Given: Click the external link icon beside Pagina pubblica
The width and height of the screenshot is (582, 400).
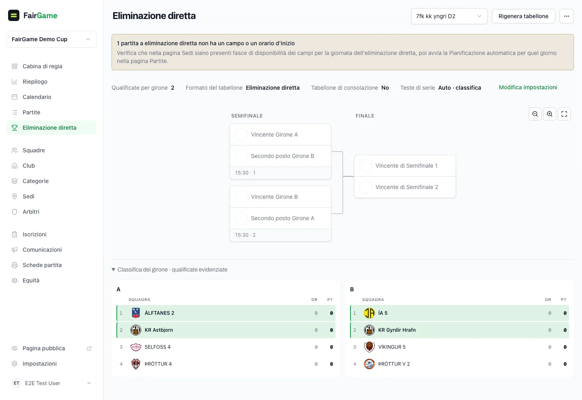Looking at the screenshot, I should [x=89, y=348].
